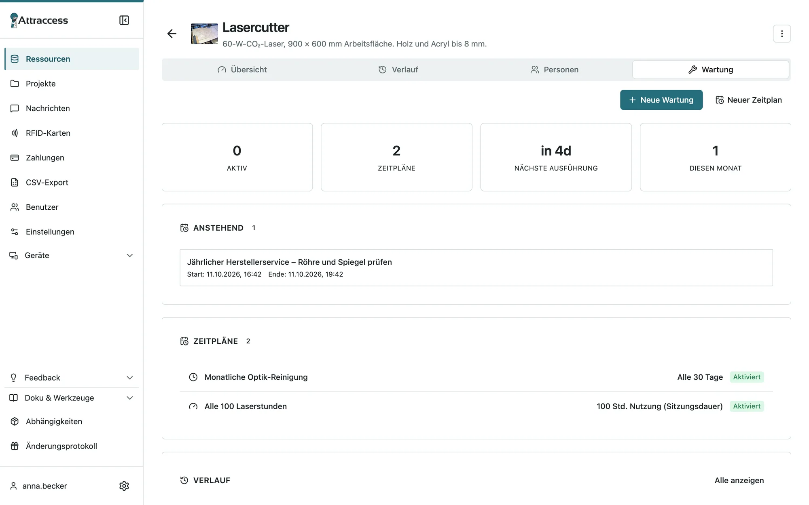The width and height of the screenshot is (809, 505).
Task: Open the three-dot options menu
Action: 781,34
